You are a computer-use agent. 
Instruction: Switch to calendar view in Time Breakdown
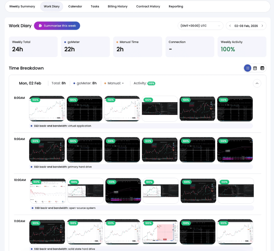tap(255, 68)
